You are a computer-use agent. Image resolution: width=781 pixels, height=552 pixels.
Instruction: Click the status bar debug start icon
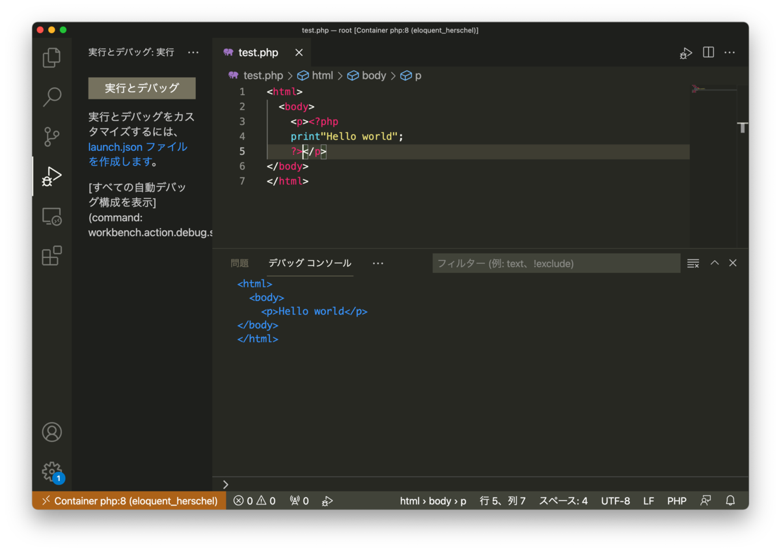327,501
